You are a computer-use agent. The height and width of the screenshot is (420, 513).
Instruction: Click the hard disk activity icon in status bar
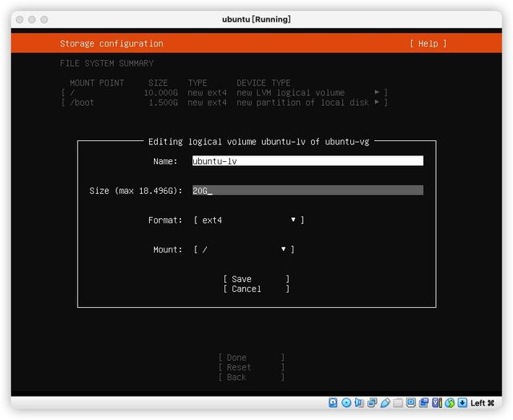(333, 402)
